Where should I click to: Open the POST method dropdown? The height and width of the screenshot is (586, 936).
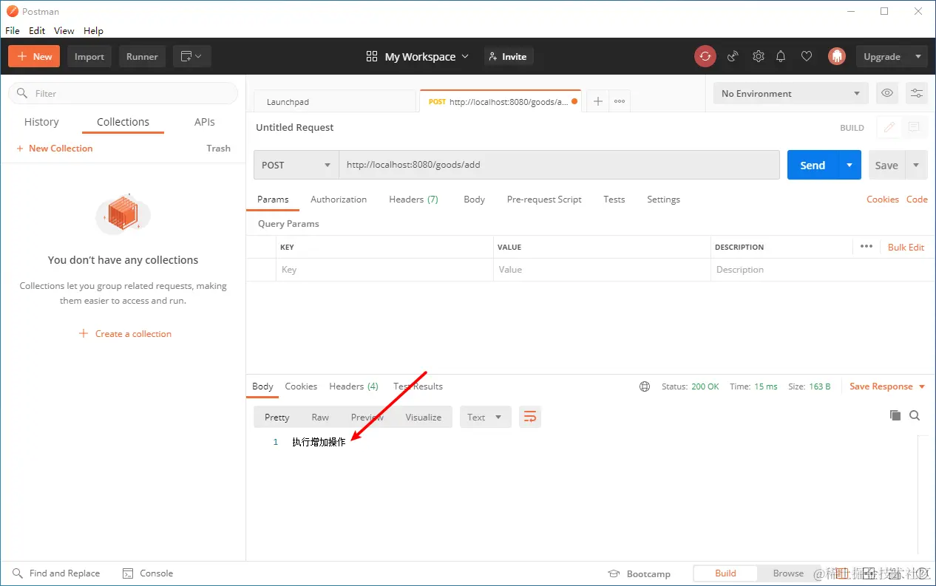pyautogui.click(x=296, y=165)
